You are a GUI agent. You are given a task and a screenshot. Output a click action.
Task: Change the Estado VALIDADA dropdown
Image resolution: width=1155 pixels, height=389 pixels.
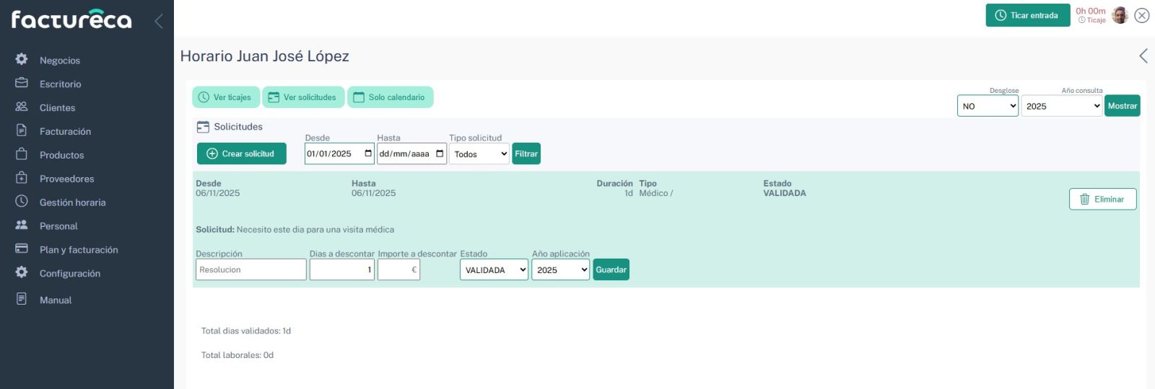(x=494, y=270)
